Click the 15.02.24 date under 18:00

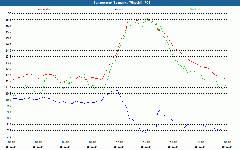(173, 146)
